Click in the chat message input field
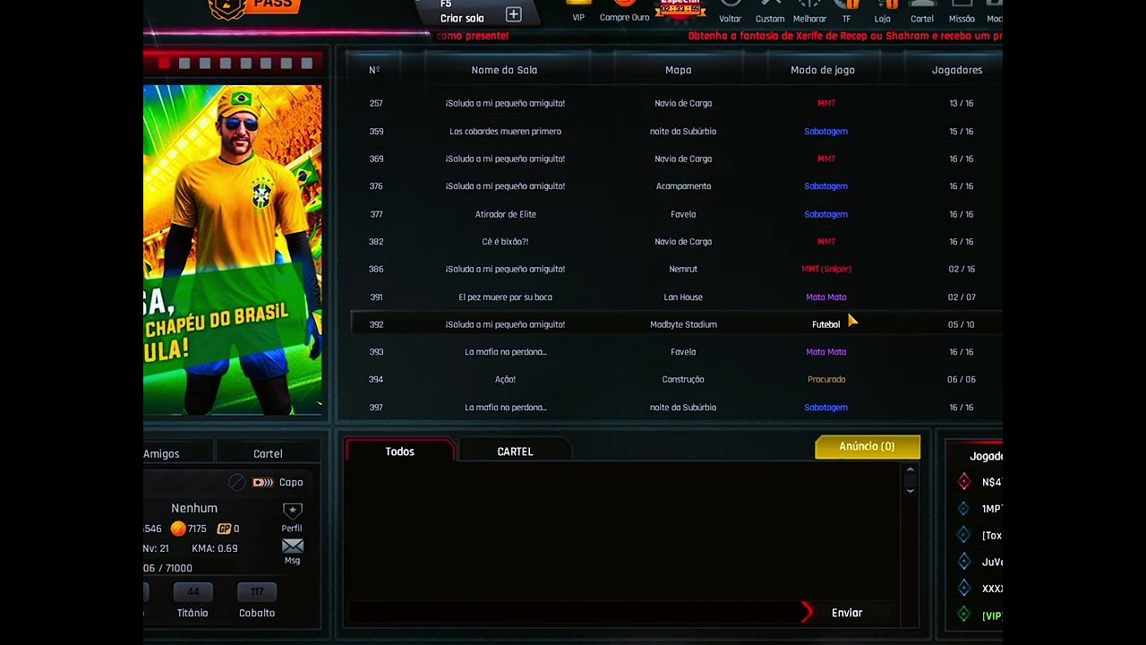Image resolution: width=1146 pixels, height=645 pixels. (573, 613)
